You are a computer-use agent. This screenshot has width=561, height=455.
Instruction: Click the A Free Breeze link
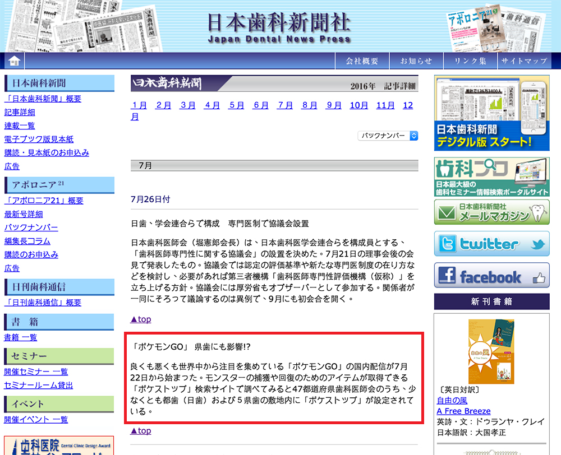pyautogui.click(x=464, y=411)
